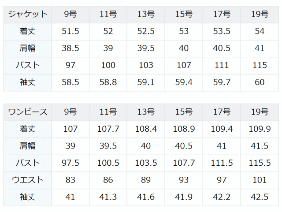Click one-piece バスト value 115.5
The image size is (282, 212).
(260, 163)
